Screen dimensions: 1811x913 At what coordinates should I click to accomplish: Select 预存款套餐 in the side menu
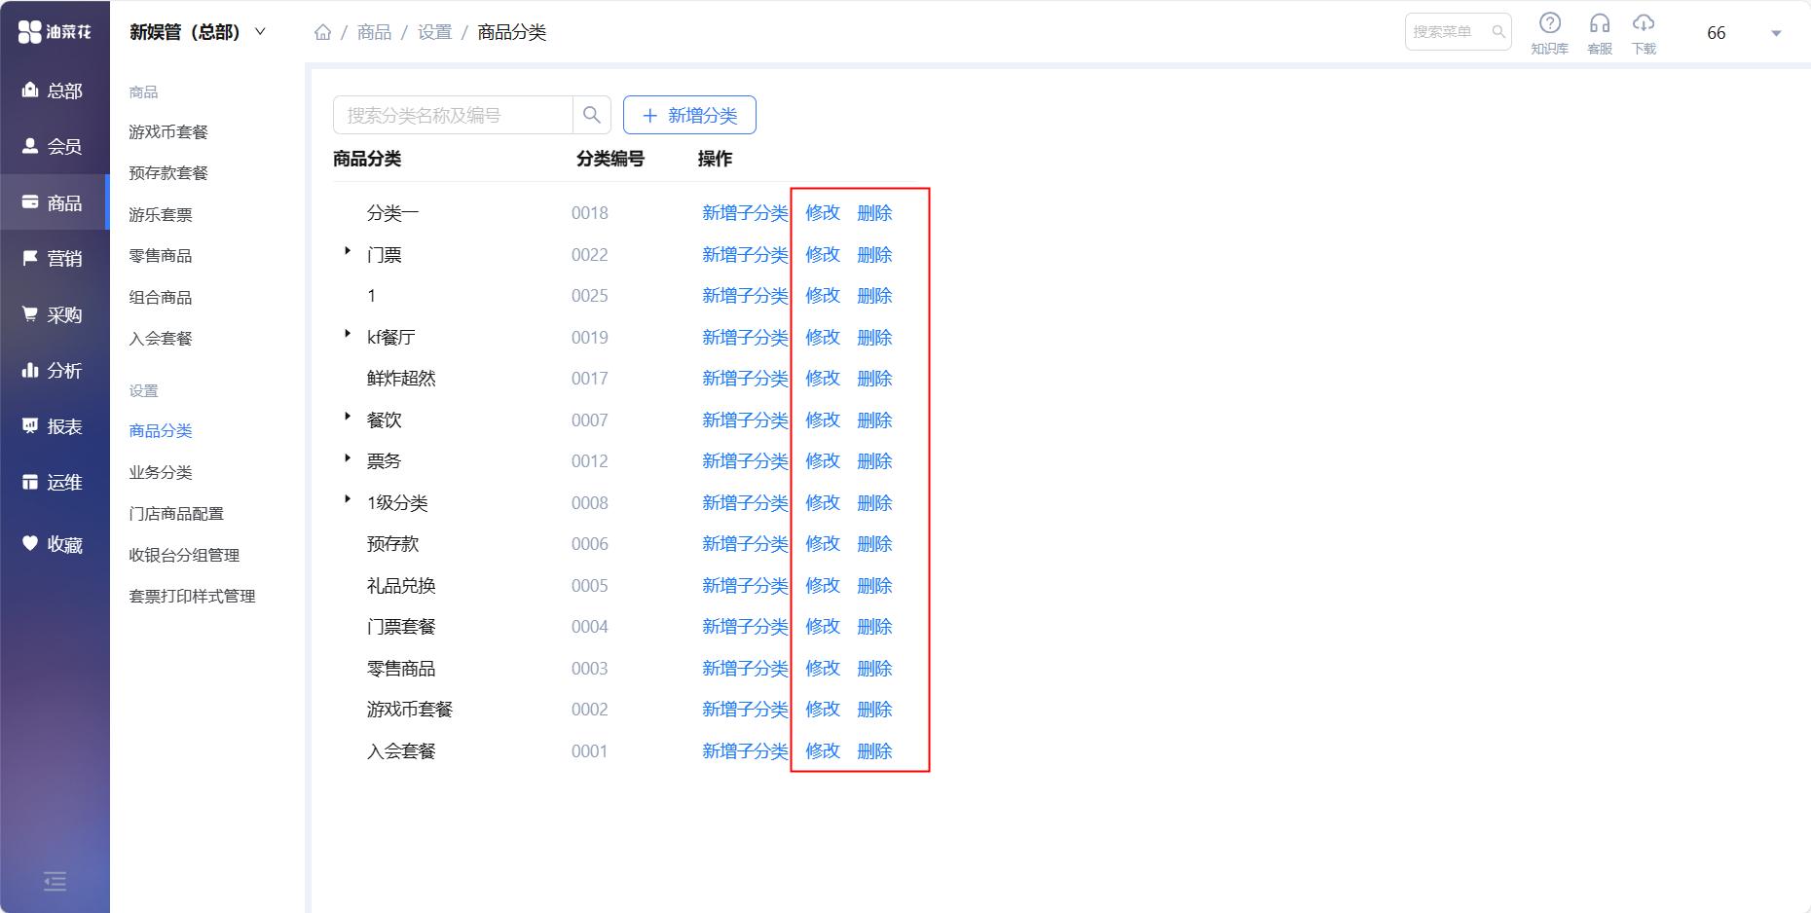click(168, 173)
